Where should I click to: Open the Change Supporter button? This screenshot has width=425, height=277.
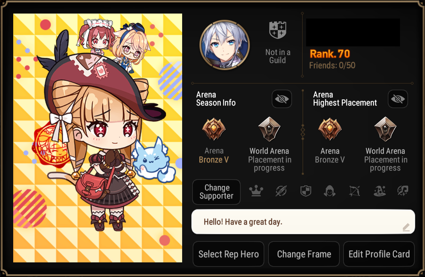click(216, 192)
